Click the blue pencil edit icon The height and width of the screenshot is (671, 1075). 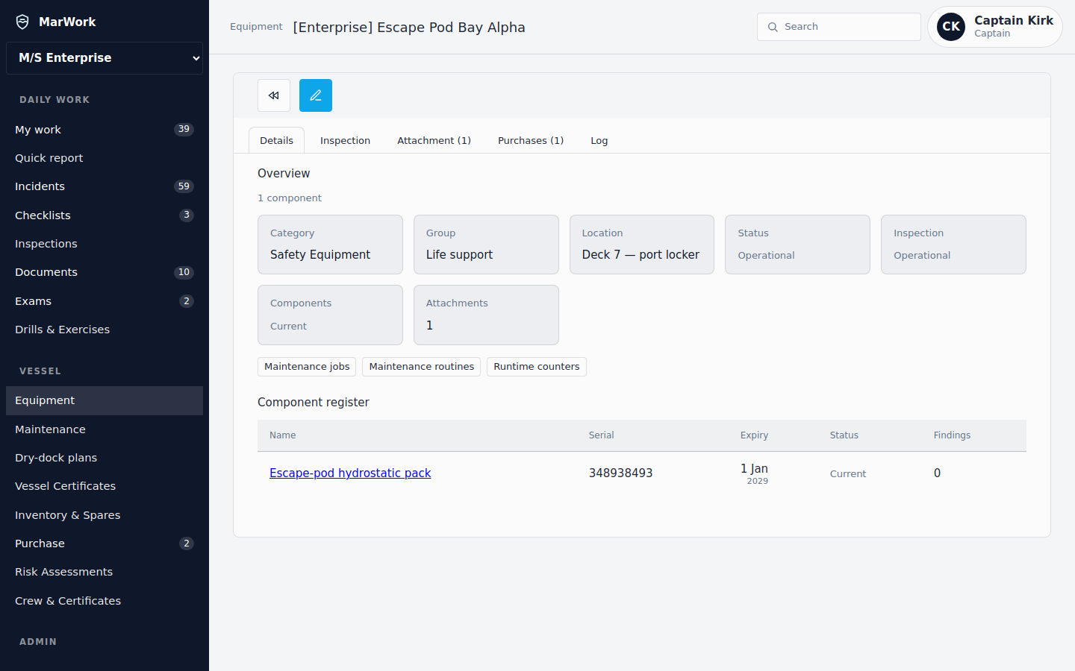[316, 95]
